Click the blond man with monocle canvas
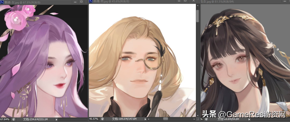290x122 pixels. tap(142, 60)
